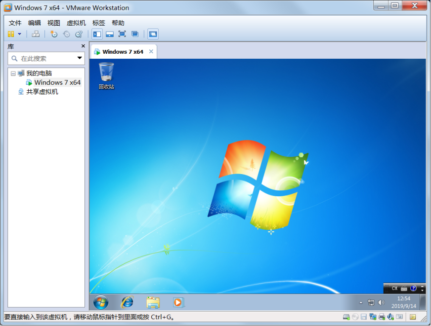Open the 虚拟机 menu
Viewport: 431px width, 326px height.
coord(76,23)
